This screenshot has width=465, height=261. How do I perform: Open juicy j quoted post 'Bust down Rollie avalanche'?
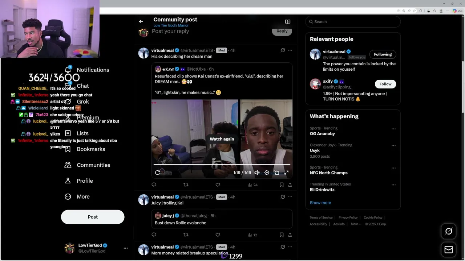point(222,219)
